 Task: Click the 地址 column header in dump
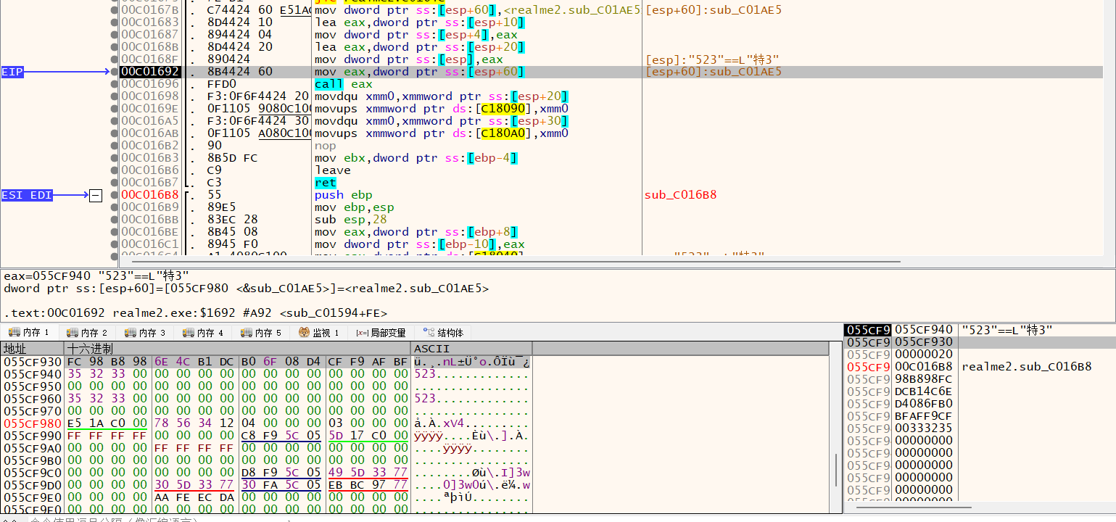click(15, 349)
